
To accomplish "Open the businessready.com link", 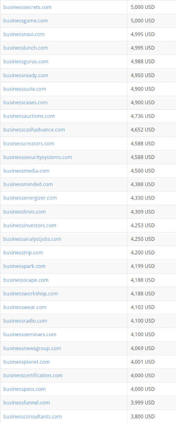I will coord(25,75).
